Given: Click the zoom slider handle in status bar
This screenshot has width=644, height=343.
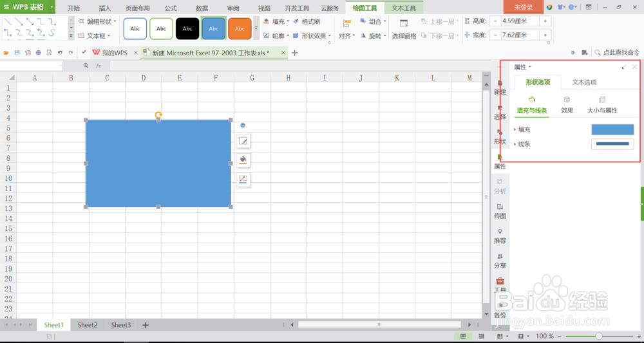Looking at the screenshot, I should click(598, 336).
